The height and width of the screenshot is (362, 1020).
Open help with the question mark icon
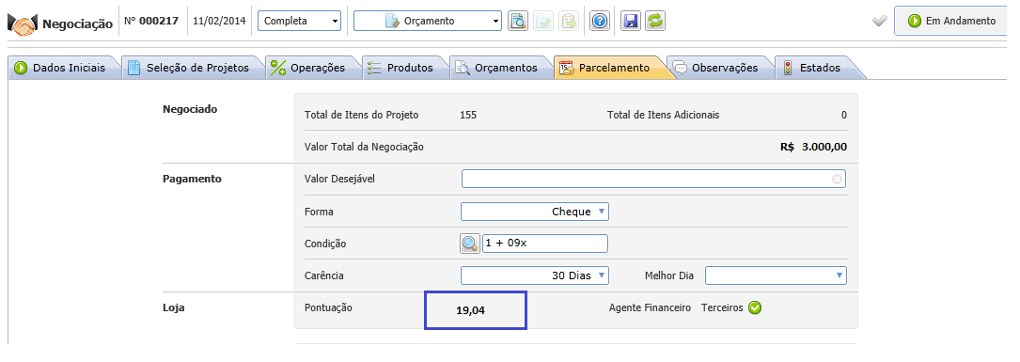(600, 21)
